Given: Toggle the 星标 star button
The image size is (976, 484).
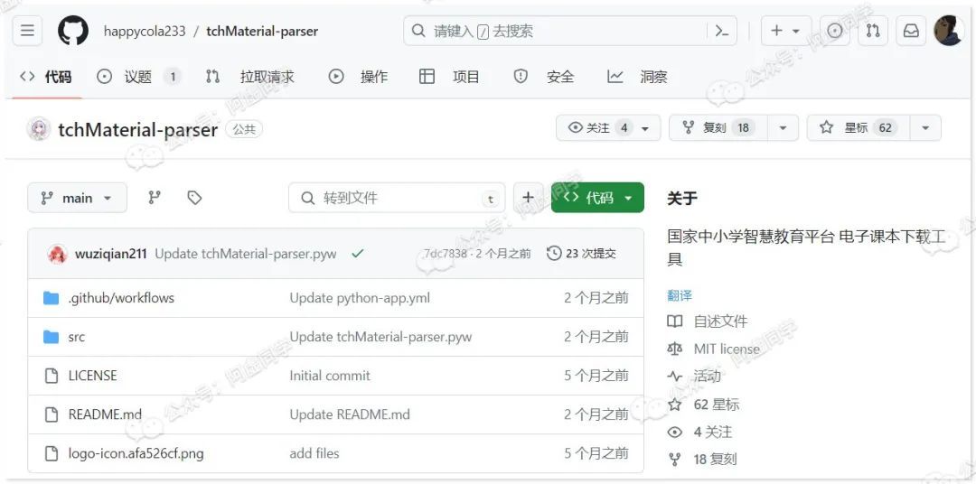Looking at the screenshot, I should pos(859,127).
